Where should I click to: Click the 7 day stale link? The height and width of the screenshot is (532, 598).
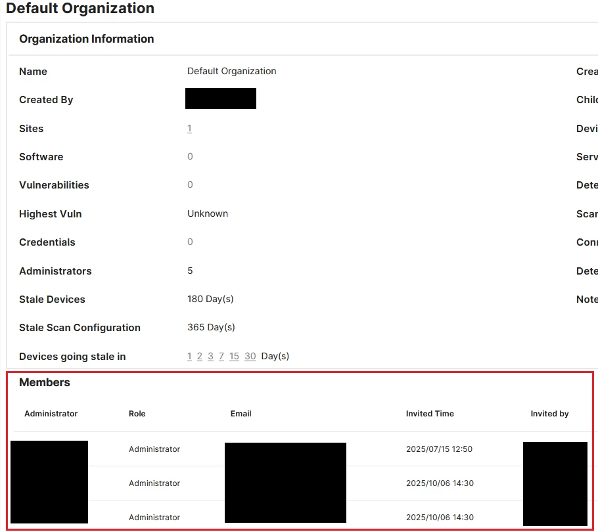click(221, 357)
